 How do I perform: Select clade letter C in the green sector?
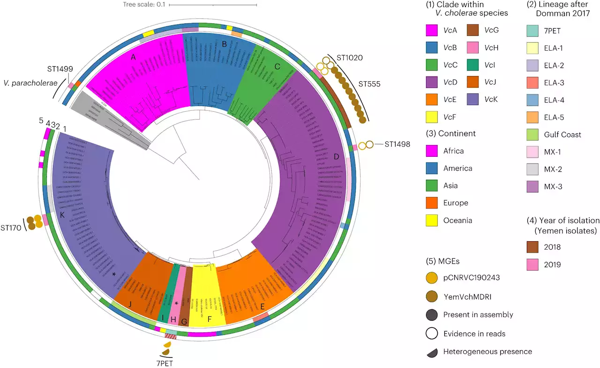pos(277,67)
